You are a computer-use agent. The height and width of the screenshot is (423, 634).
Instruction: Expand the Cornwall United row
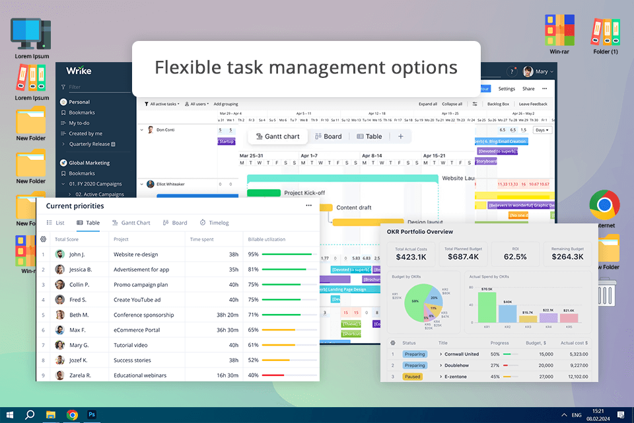(440, 354)
